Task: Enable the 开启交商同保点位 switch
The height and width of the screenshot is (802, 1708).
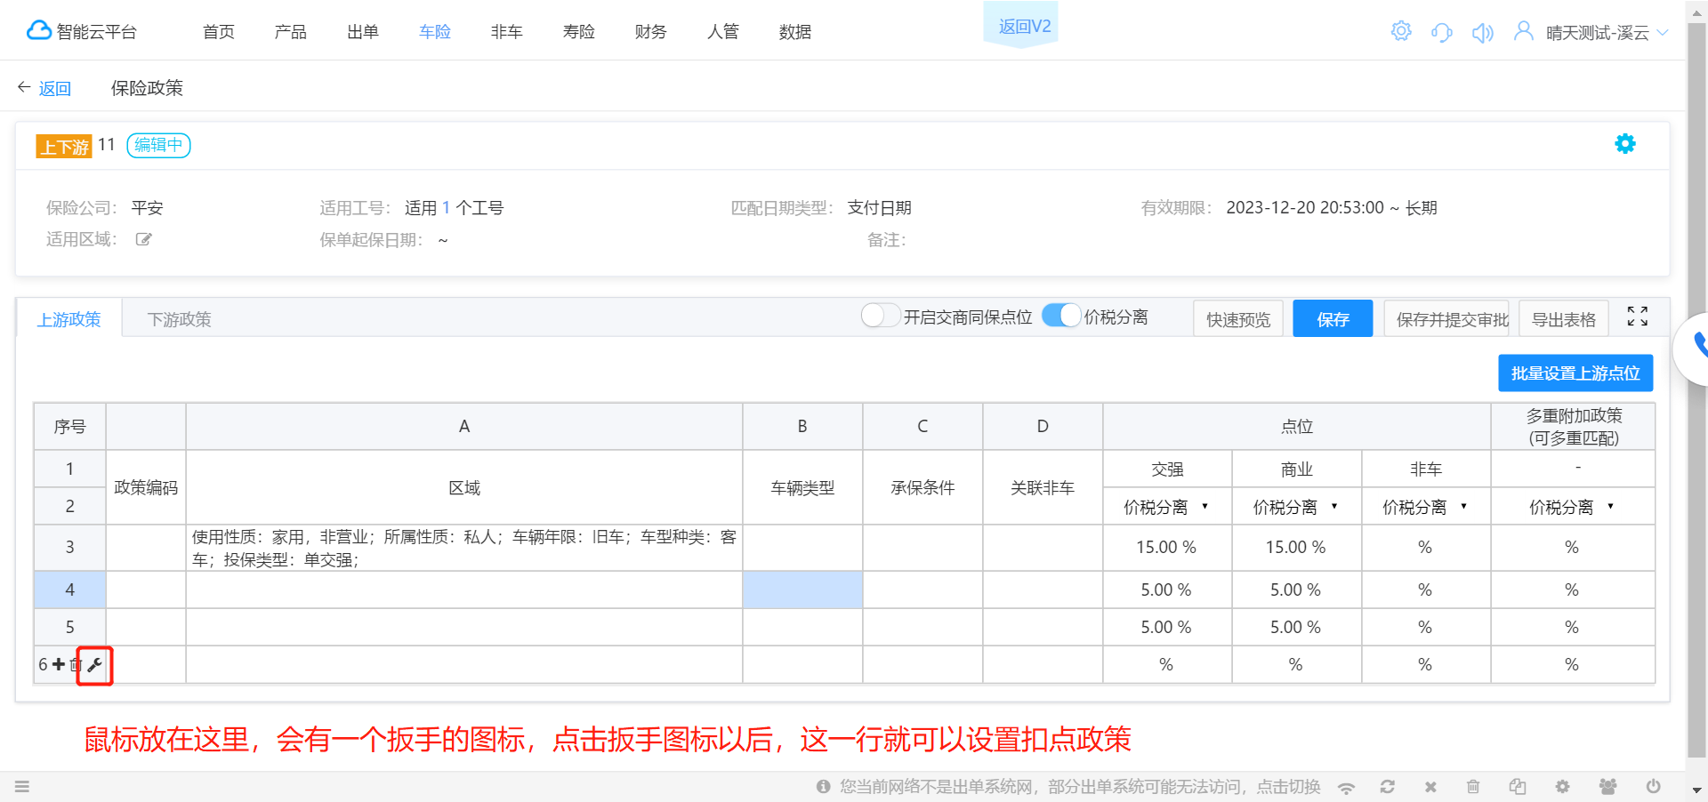Action: (x=881, y=316)
